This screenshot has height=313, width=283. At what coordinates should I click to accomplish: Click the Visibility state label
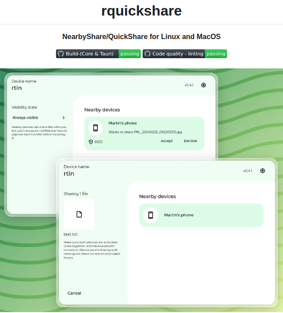(x=24, y=107)
